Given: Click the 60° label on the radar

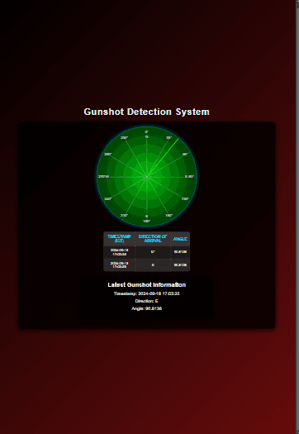Looking at the screenshot, I should (185, 154).
